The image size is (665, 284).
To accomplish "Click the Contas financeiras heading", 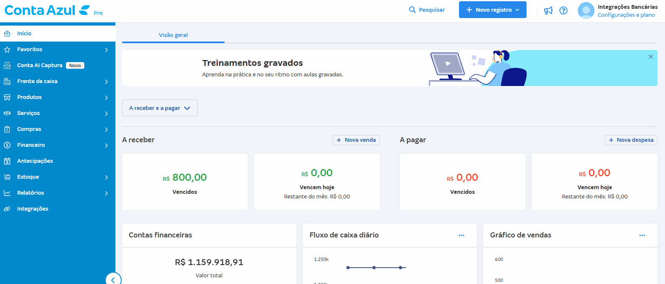I will click(160, 235).
